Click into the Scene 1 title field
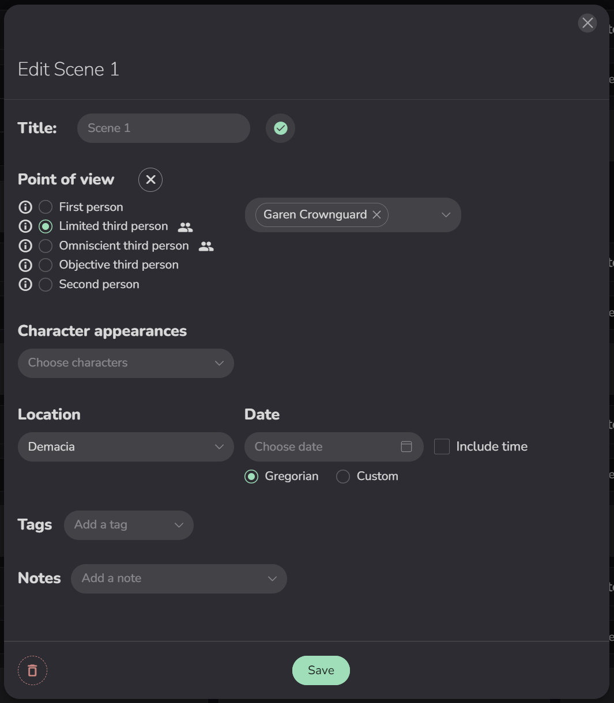The height and width of the screenshot is (703, 614). click(164, 128)
